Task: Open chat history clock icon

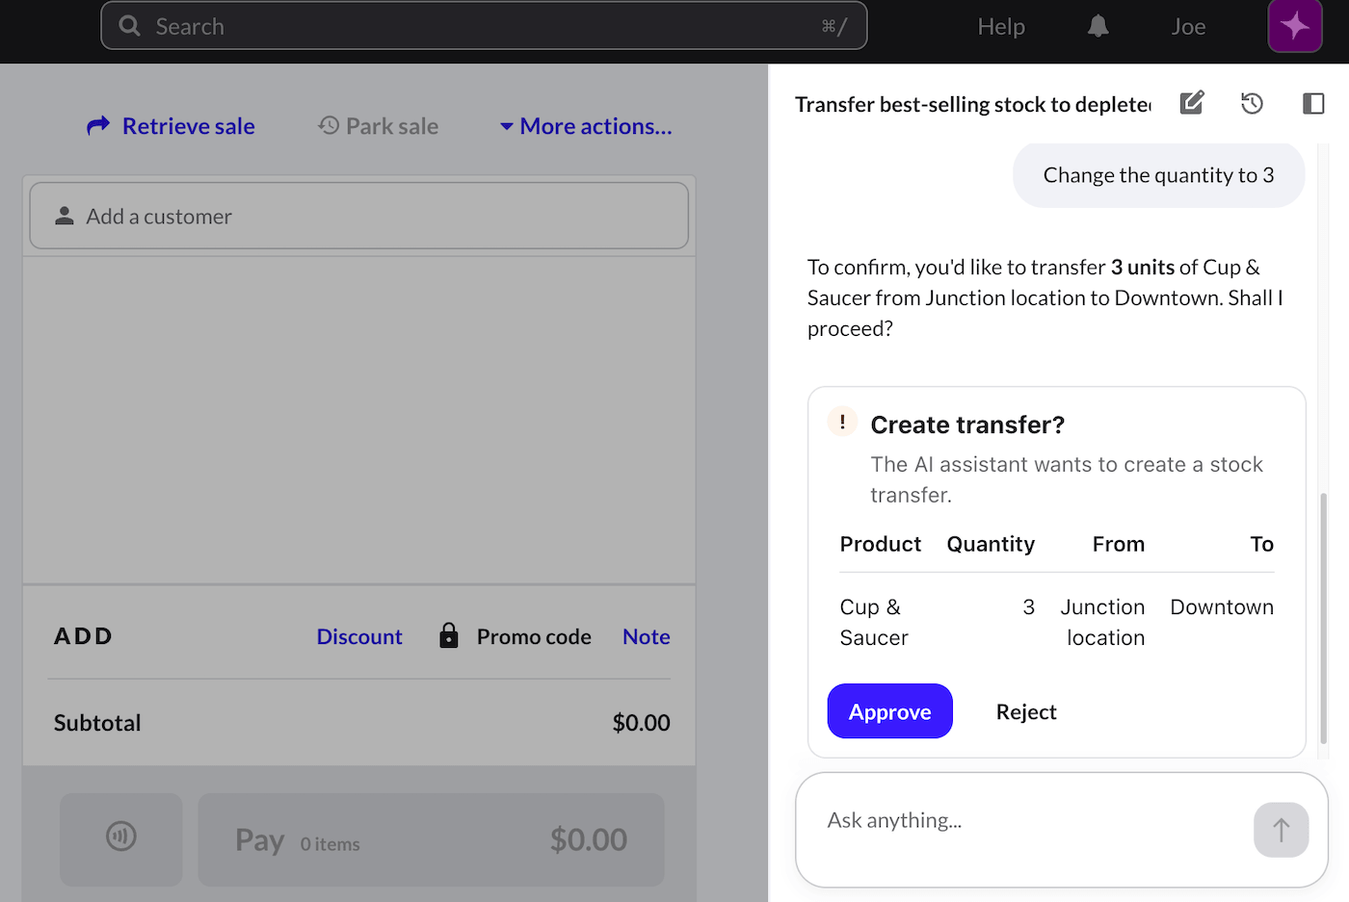Action: [1252, 103]
